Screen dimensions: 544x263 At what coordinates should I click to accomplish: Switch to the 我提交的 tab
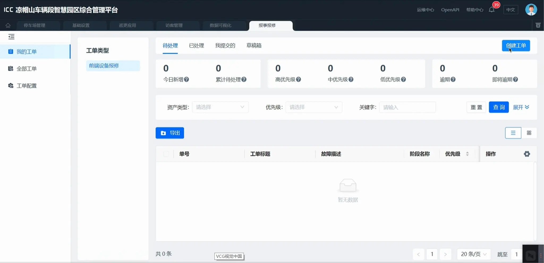tap(225, 46)
